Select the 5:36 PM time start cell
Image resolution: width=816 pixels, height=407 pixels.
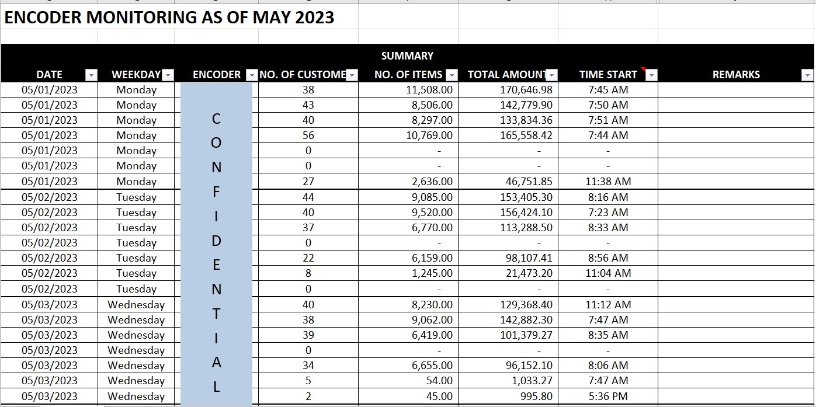click(x=608, y=396)
